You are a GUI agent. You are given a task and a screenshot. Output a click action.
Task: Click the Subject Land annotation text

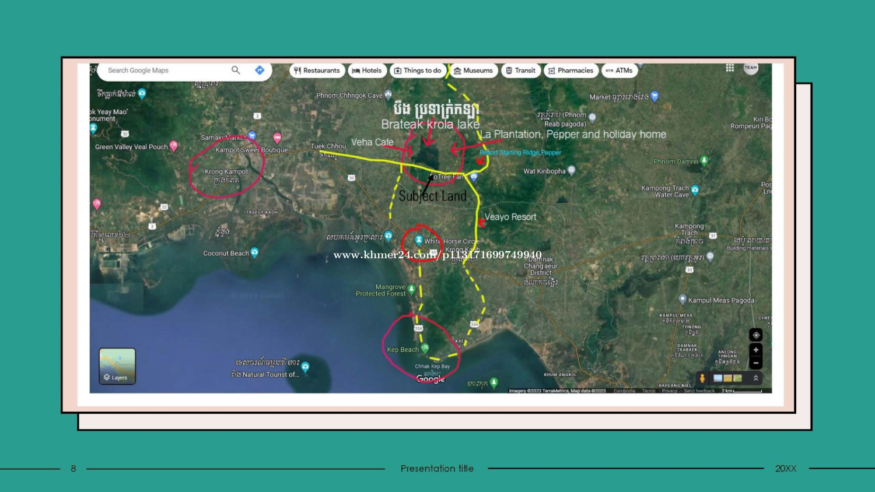point(433,196)
